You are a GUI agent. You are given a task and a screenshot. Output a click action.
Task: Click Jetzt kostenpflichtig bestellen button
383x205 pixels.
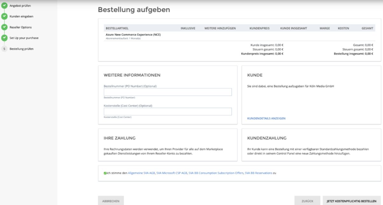click(352, 201)
